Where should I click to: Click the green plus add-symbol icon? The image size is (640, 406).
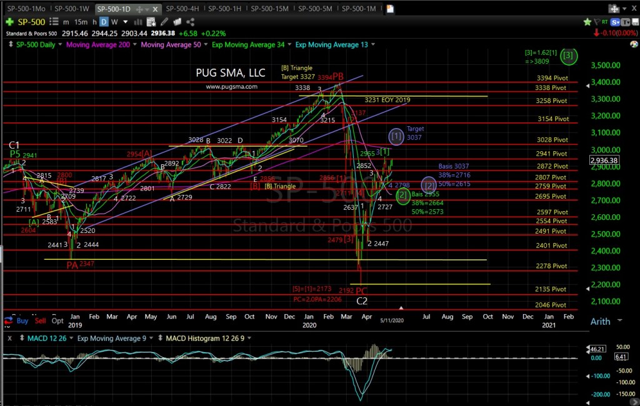tap(9, 22)
